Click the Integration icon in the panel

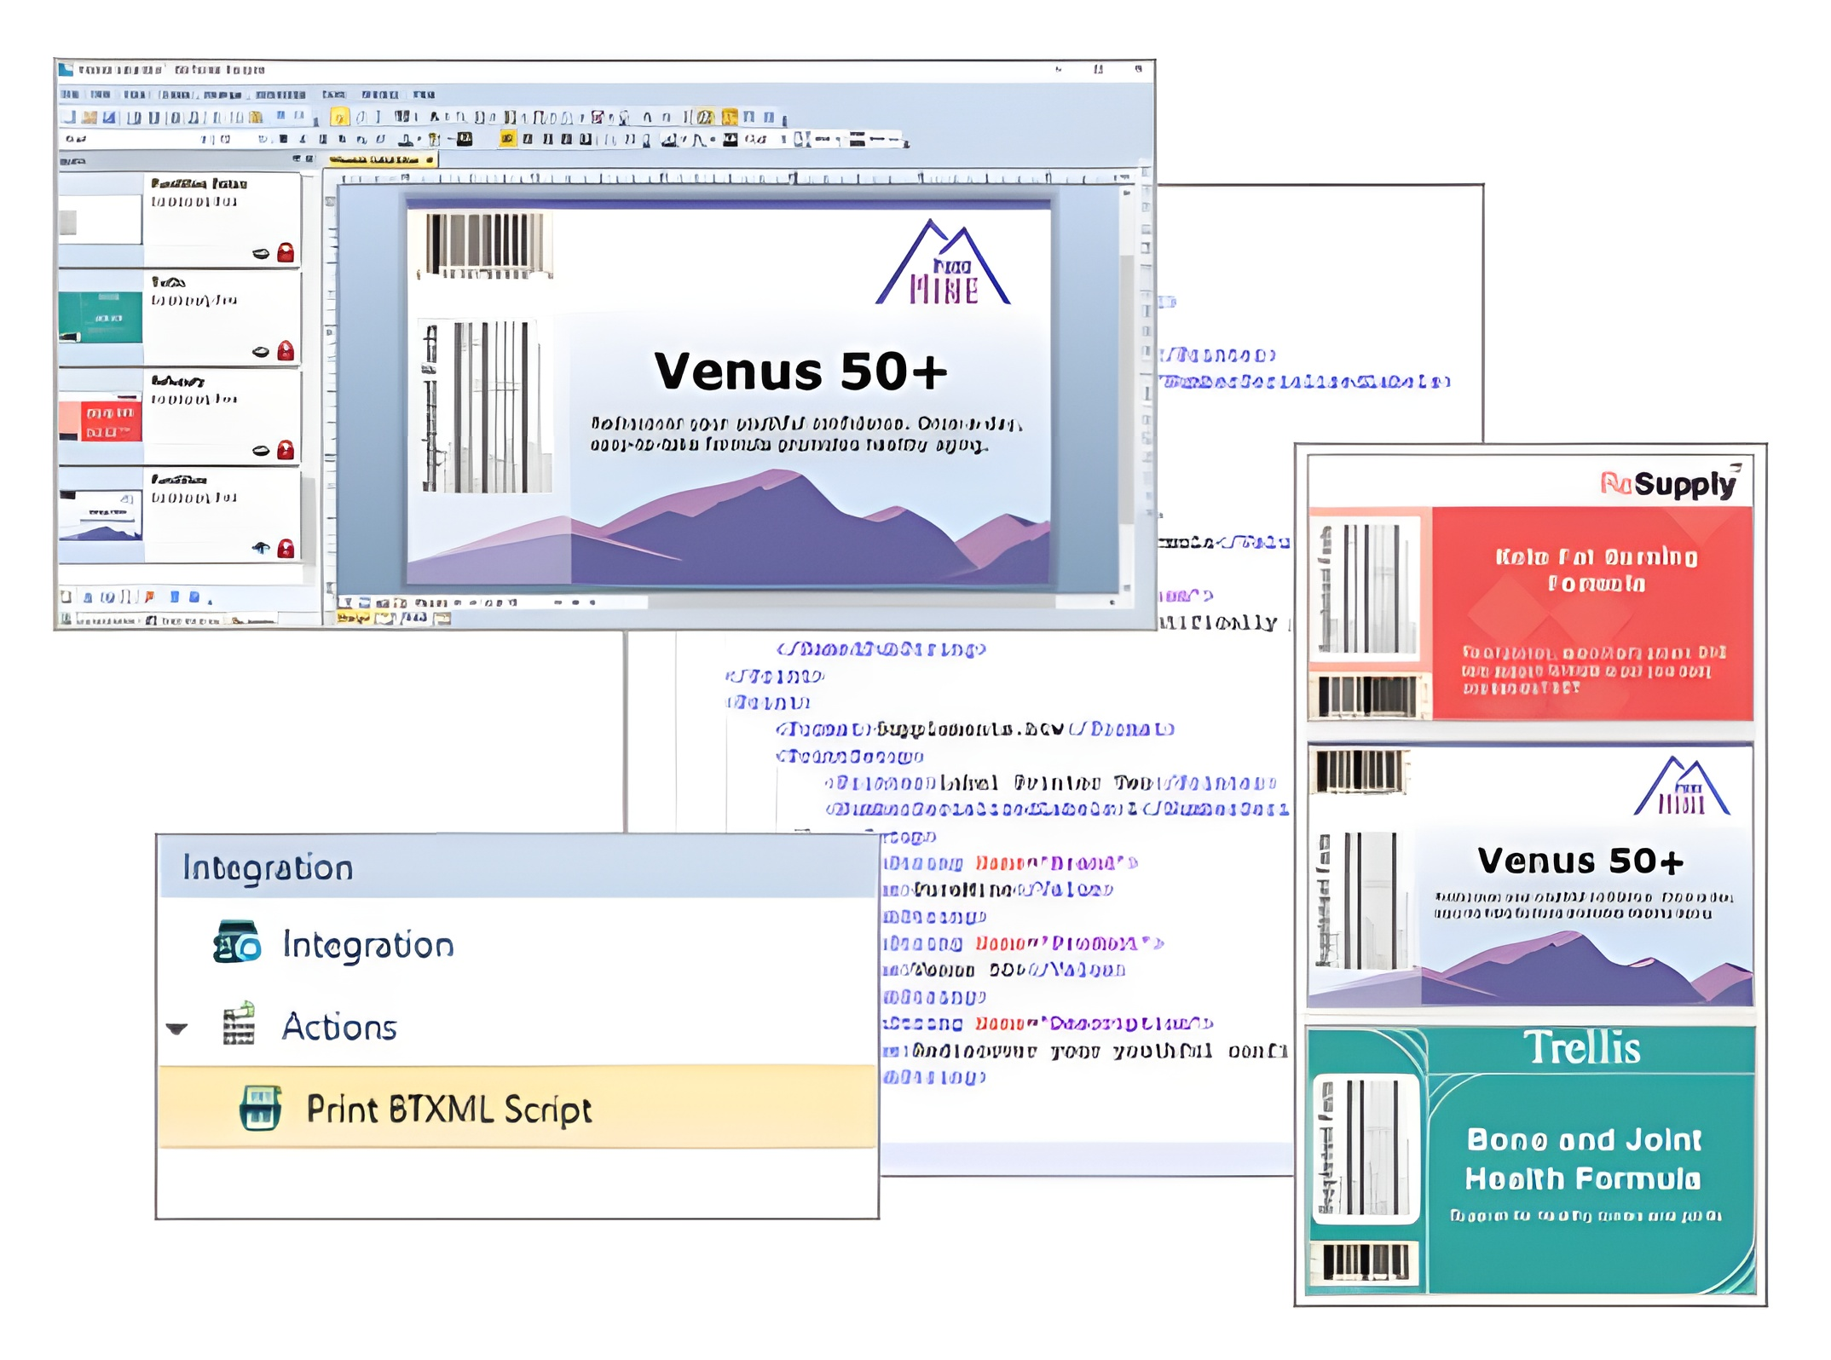236,942
